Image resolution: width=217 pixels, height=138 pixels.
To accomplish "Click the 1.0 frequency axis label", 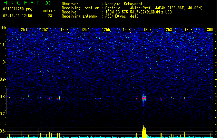I will point(3,62).
